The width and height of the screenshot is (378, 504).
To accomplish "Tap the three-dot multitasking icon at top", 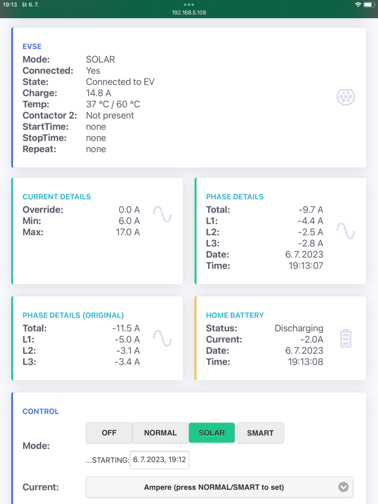I will point(189,5).
